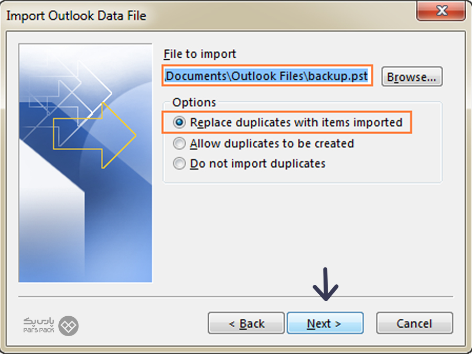Click the File to import label

coord(200,54)
